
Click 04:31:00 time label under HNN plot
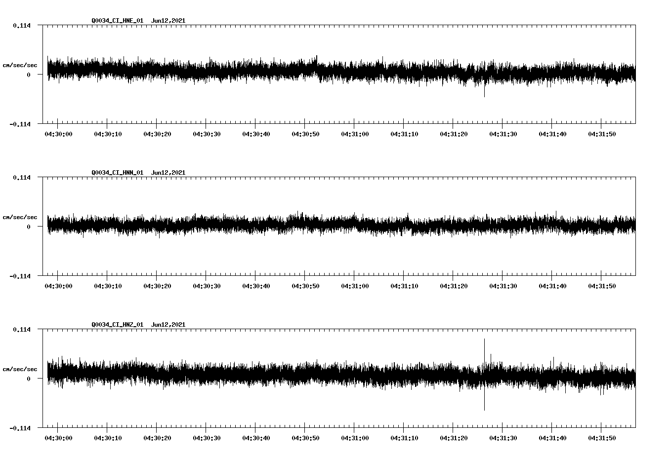(355, 286)
